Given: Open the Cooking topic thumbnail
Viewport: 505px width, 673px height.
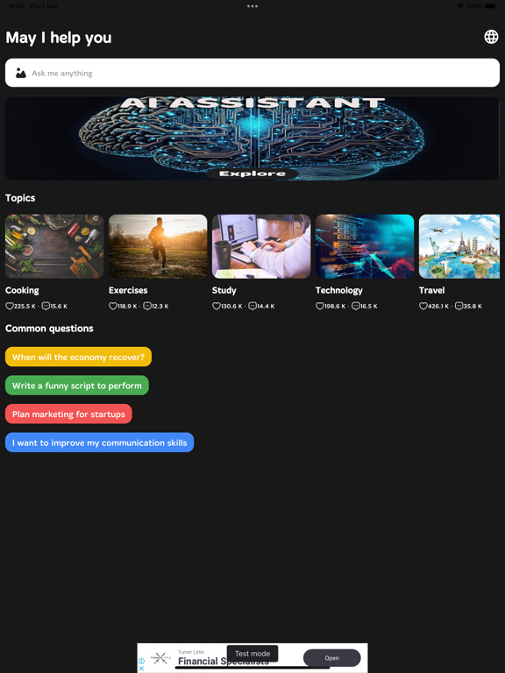Looking at the screenshot, I should [54, 246].
